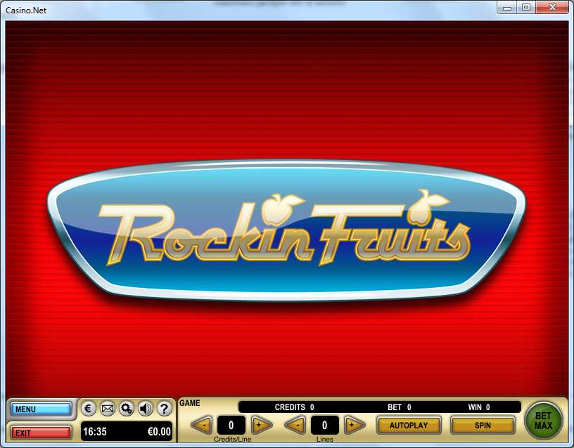Click the BET 0 readout
Image resolution: width=574 pixels, height=448 pixels.
pos(400,407)
